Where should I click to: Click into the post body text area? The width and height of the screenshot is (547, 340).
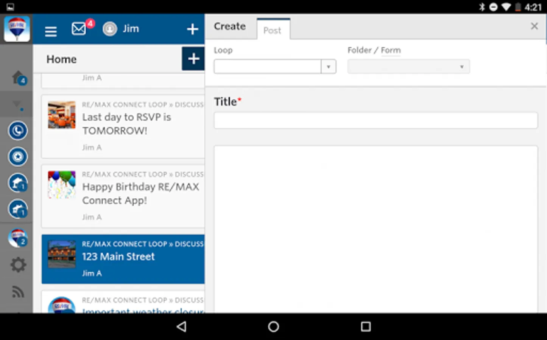coord(376,229)
